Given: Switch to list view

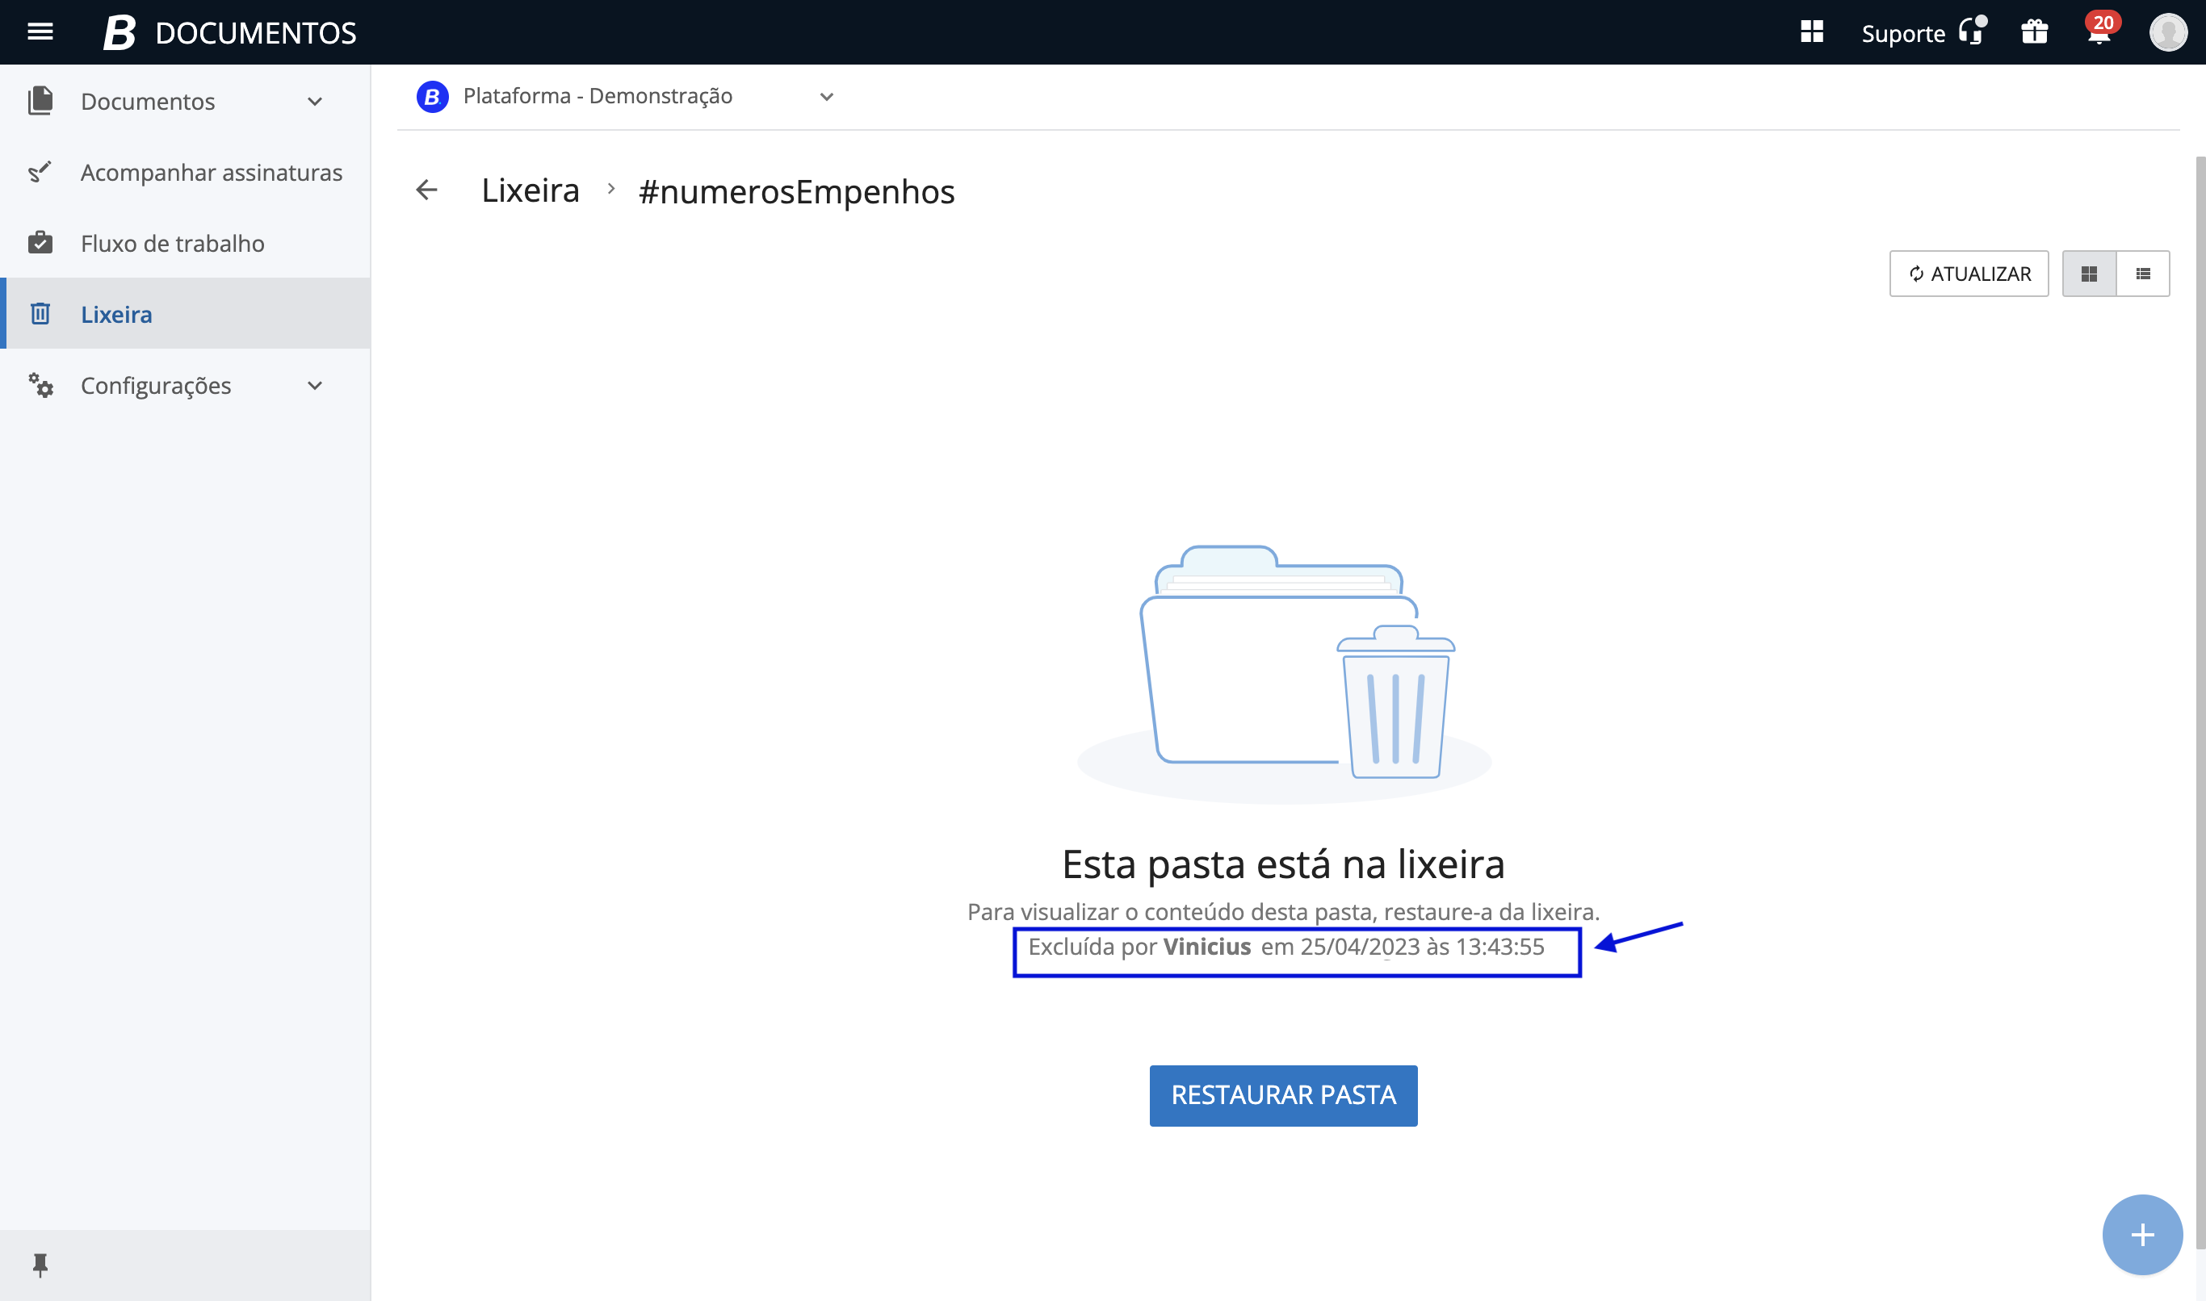Looking at the screenshot, I should tap(2143, 274).
